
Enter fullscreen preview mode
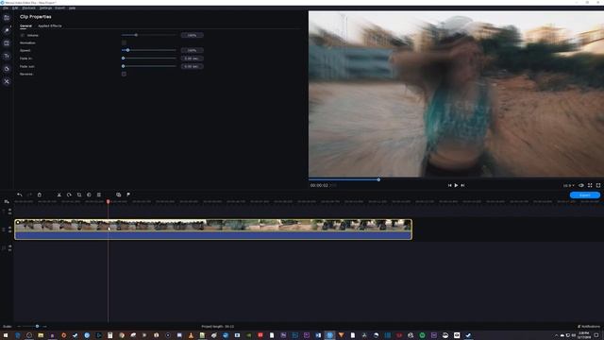[598, 185]
